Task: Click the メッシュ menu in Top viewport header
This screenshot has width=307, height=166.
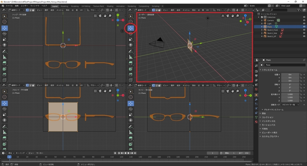Action: 60,10
